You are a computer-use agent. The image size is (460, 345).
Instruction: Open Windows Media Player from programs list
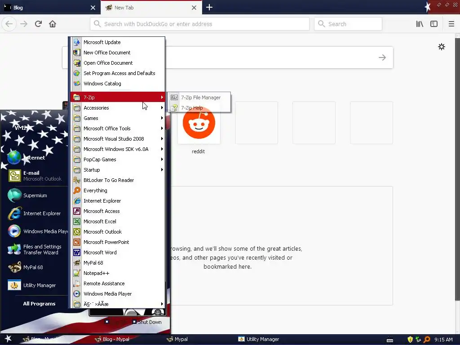pos(118,294)
